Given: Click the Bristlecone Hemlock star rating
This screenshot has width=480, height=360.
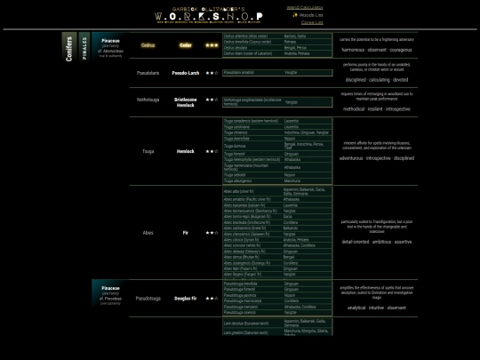Looking at the screenshot, I should (212, 100).
